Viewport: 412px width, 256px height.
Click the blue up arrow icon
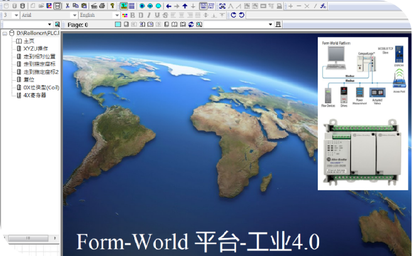point(185,6)
